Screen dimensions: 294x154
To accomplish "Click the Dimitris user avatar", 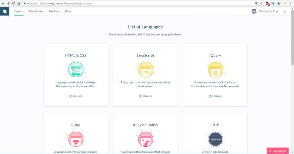I will (254, 11).
